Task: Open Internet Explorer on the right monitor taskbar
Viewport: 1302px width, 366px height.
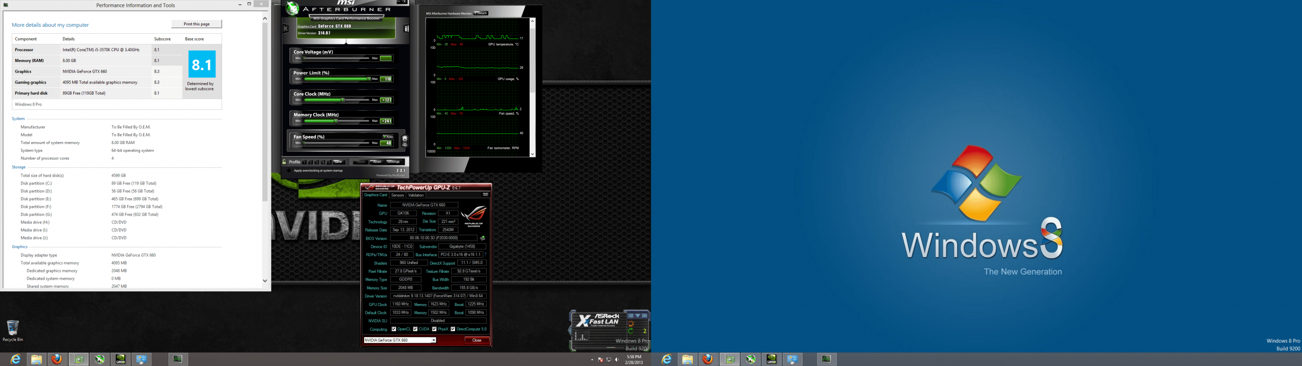Action: tap(667, 359)
